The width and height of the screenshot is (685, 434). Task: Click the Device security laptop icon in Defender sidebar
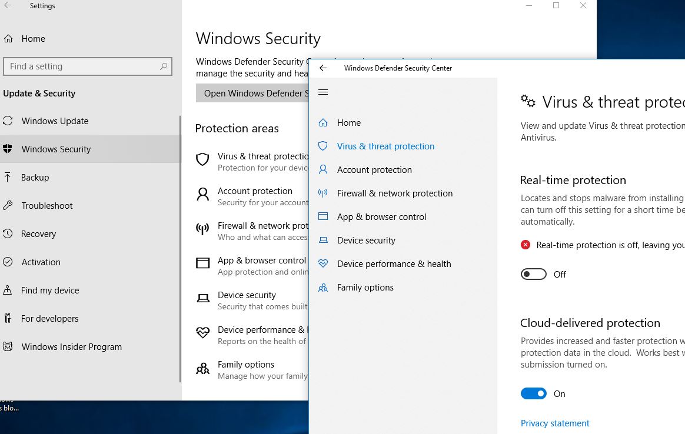322,240
